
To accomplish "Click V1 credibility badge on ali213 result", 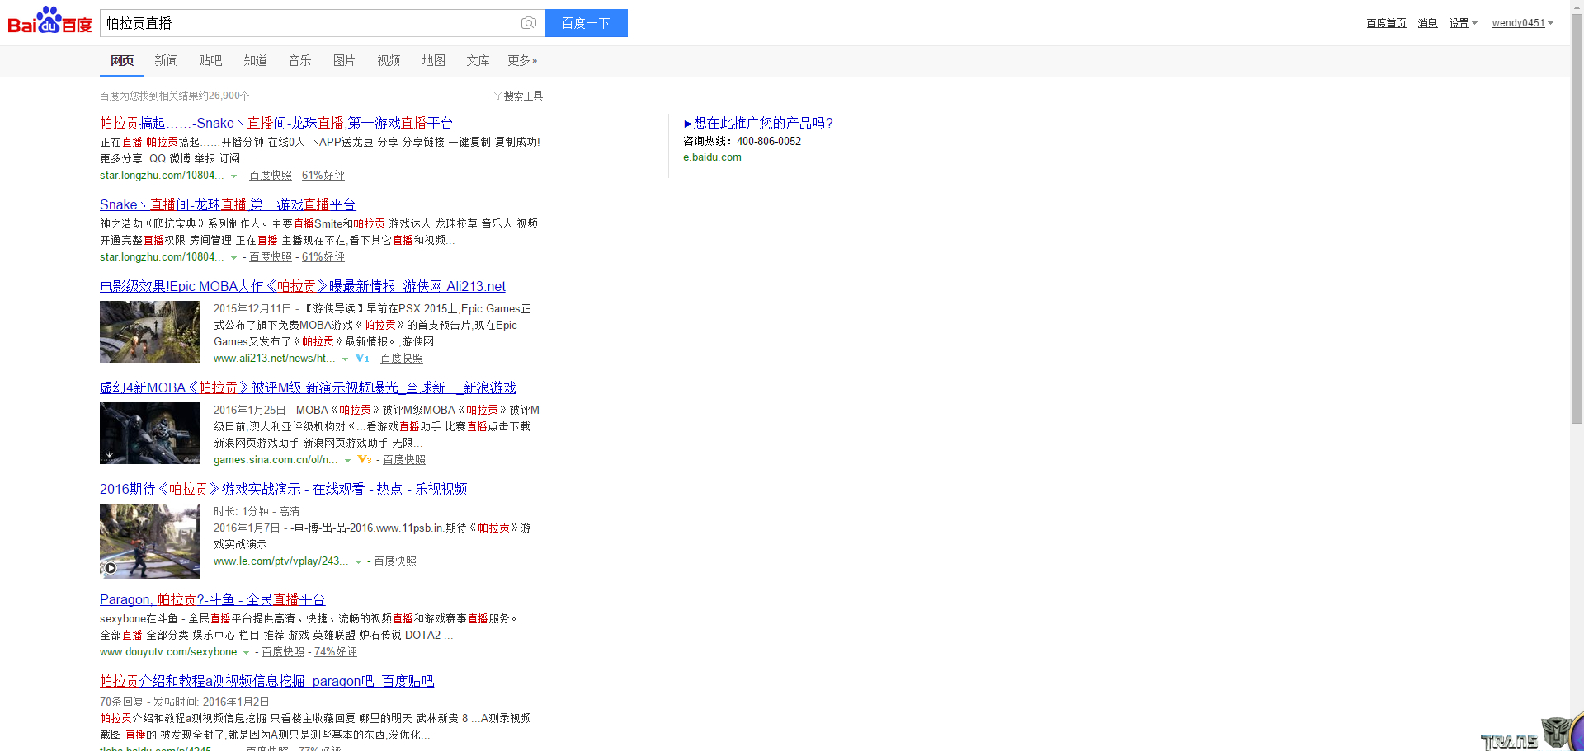I will (x=362, y=359).
